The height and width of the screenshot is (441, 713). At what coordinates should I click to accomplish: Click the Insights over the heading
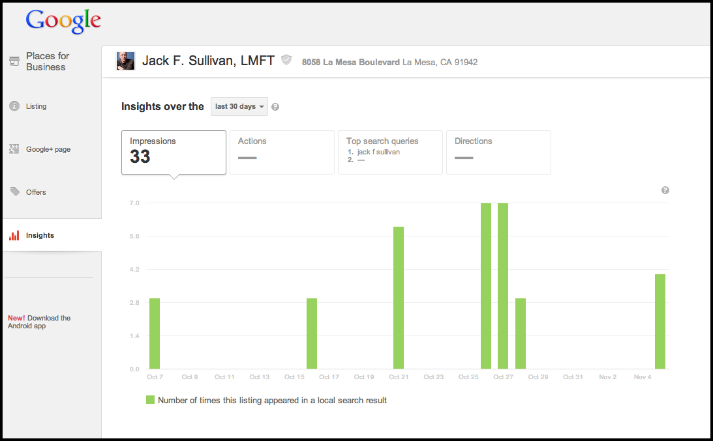tap(162, 106)
